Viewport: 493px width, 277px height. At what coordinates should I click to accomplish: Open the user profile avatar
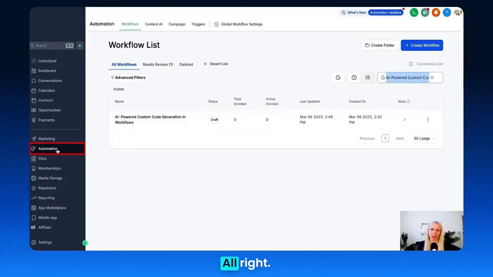458,13
